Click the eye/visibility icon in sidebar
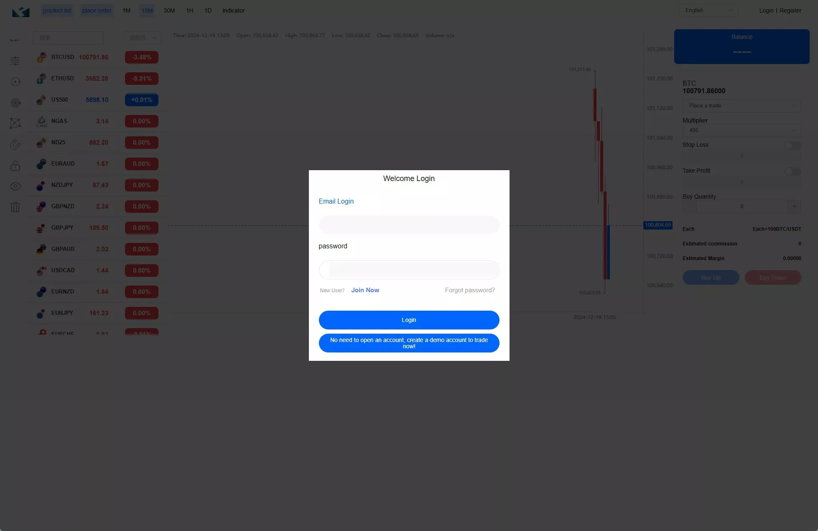The width and height of the screenshot is (818, 531). pos(15,186)
